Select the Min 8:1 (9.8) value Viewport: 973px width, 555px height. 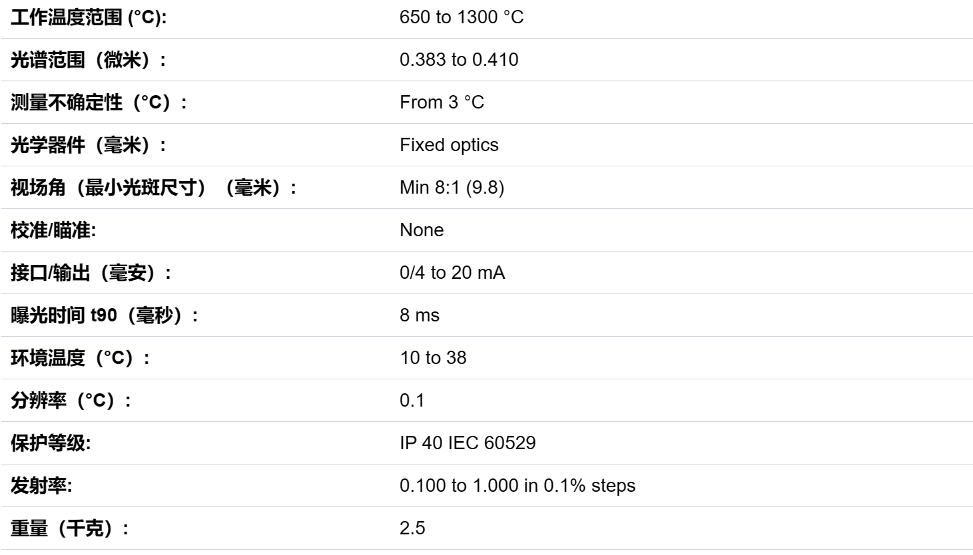coord(452,188)
